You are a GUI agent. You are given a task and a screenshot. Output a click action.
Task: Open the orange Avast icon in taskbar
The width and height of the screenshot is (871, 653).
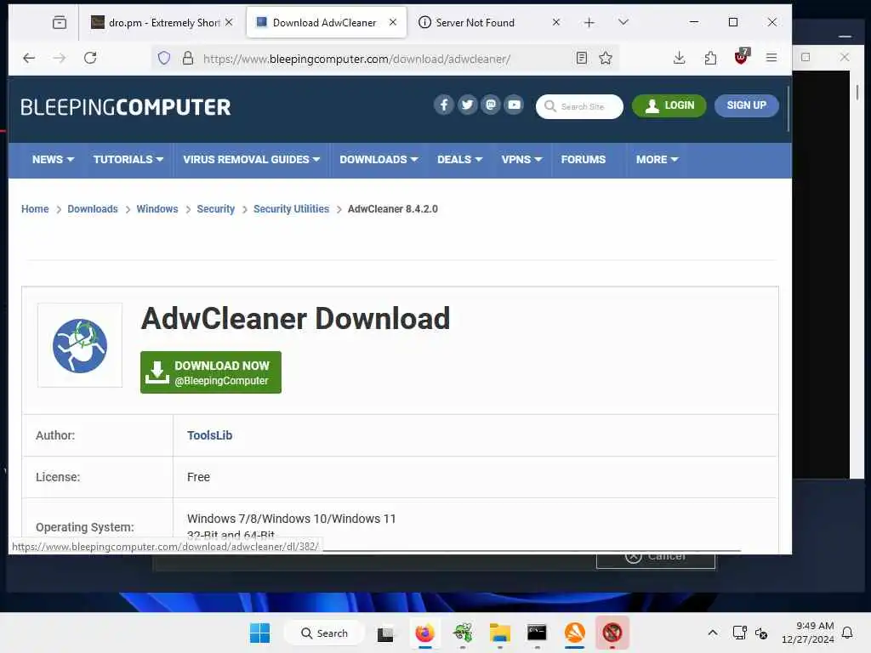574,633
